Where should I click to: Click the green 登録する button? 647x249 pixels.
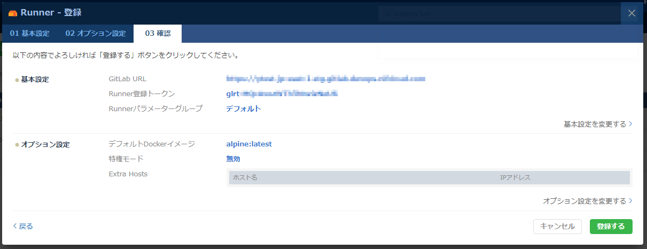point(611,227)
